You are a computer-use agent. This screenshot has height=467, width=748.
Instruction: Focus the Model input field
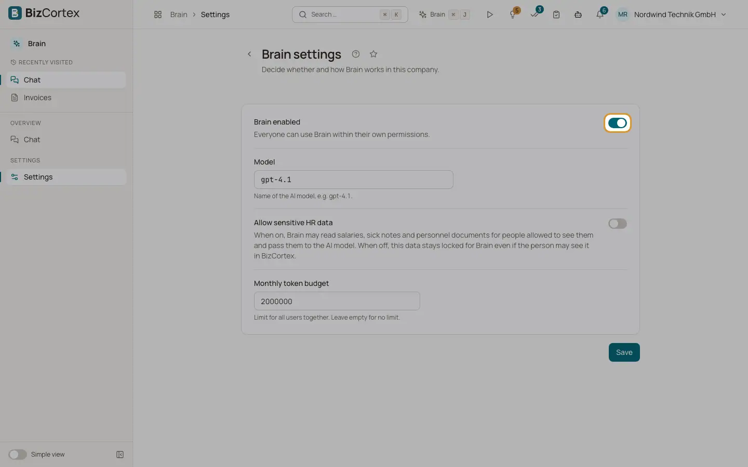click(x=354, y=180)
